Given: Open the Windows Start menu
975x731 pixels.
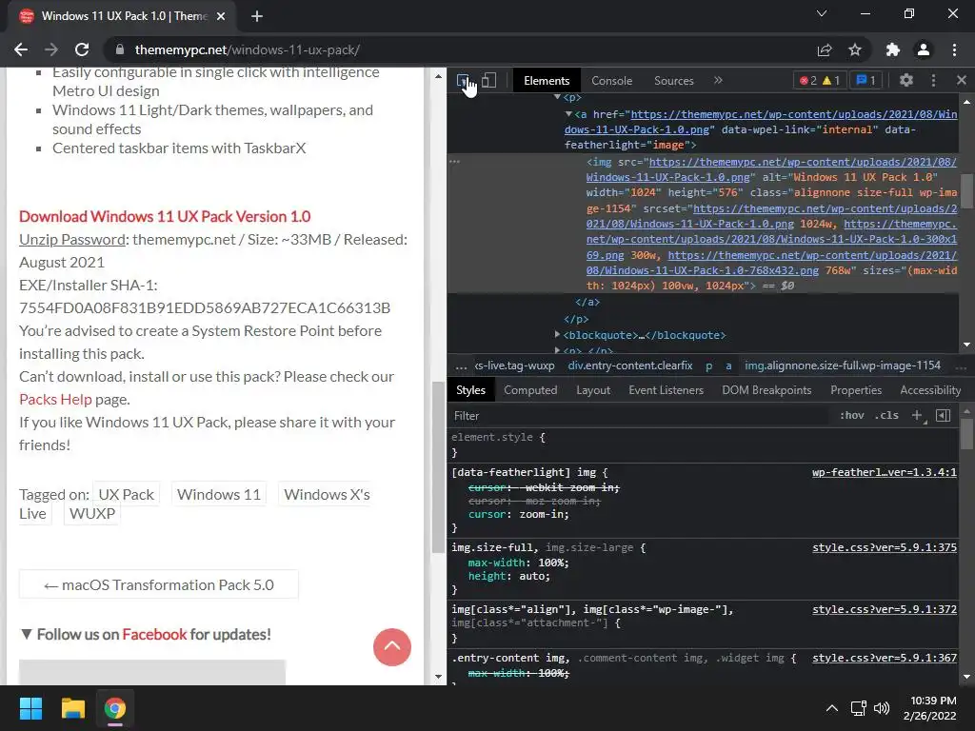Looking at the screenshot, I should 30,708.
